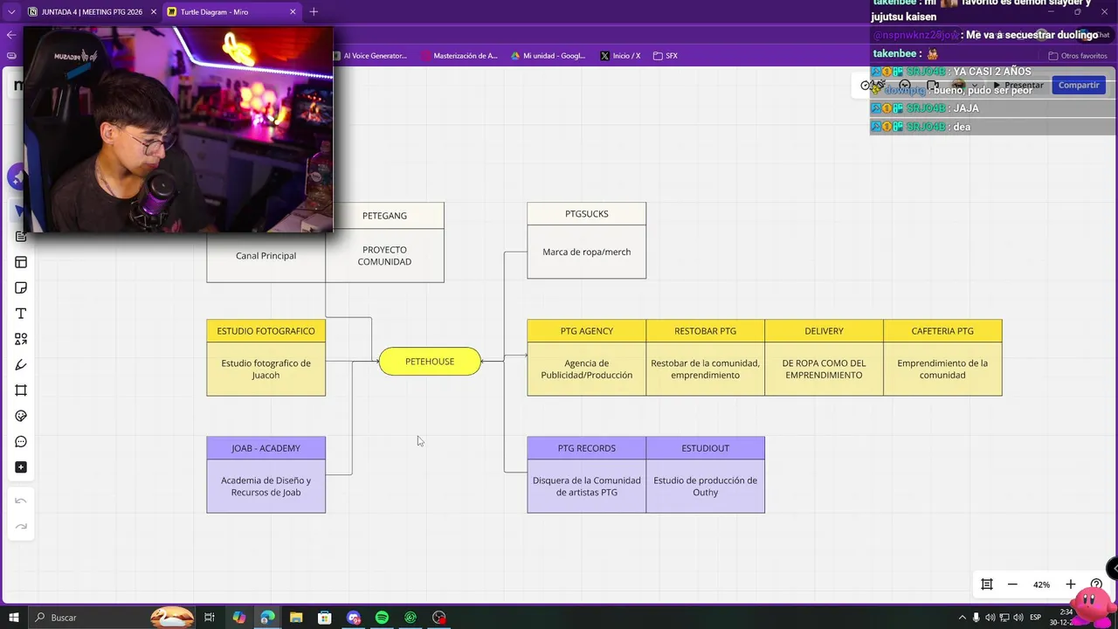This screenshot has width=1118, height=629.
Task: Open the Shapes and lines tool
Action: point(21,339)
